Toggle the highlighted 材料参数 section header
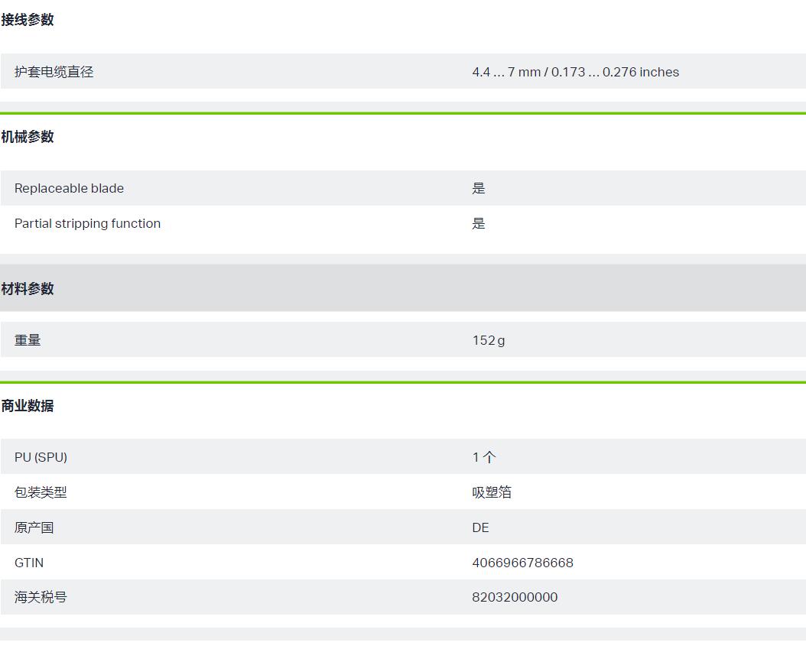 (403, 288)
